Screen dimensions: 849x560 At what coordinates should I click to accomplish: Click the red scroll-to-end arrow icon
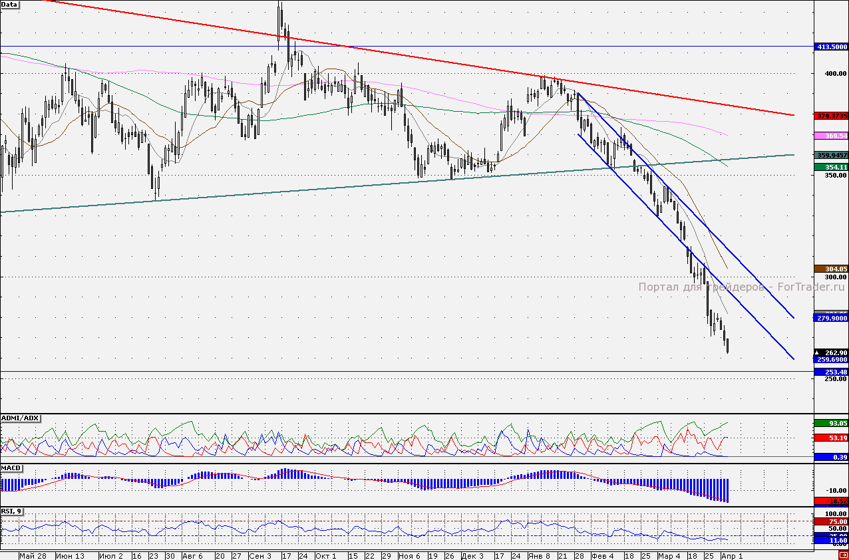(843, 555)
